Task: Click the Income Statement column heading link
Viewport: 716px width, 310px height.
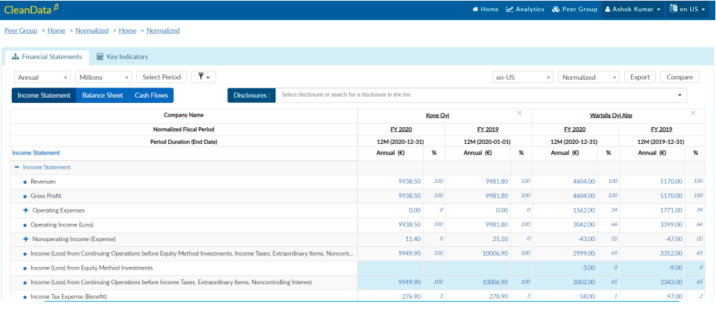Action: pos(36,153)
